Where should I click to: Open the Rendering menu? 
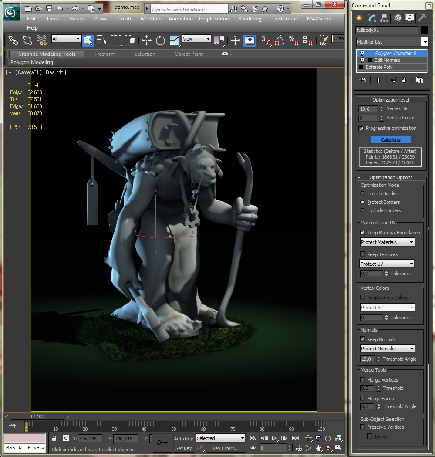coord(250,19)
